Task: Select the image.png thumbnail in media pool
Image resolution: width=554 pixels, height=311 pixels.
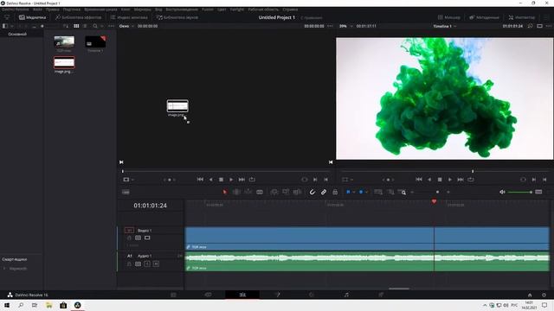Action: (64, 63)
